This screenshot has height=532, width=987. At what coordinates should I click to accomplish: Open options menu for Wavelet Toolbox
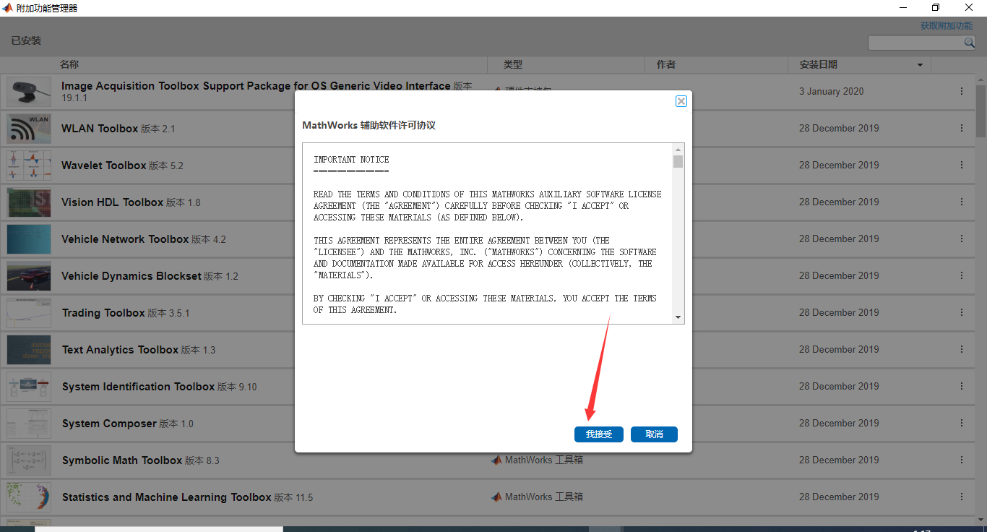point(962,165)
